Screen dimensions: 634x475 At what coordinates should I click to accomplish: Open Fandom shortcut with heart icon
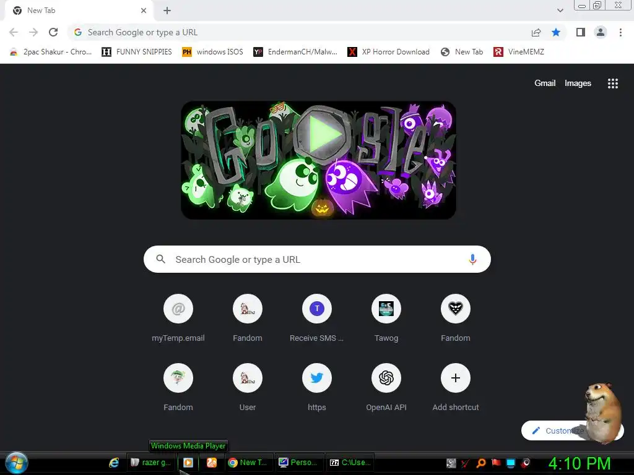click(455, 319)
